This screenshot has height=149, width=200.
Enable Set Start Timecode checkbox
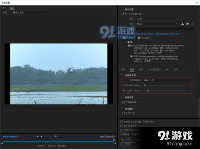[x=122, y=130]
